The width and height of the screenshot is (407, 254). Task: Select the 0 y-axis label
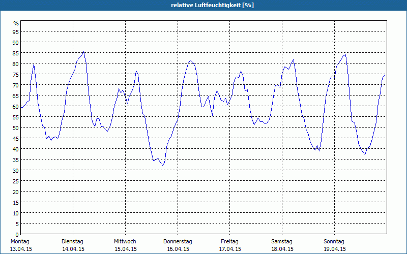coord(17,235)
